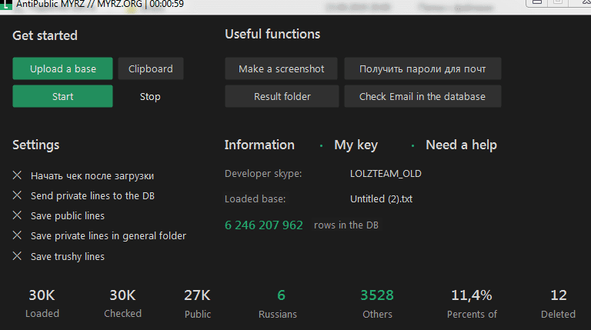
Task: Open the Need a help tab
Action: pos(461,145)
